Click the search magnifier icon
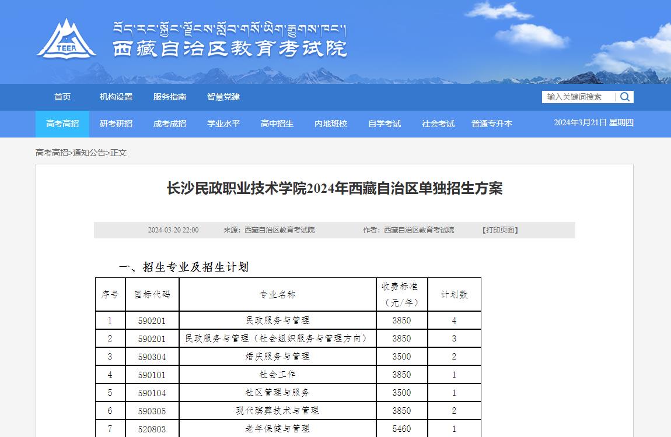This screenshot has height=437, width=671. coord(625,97)
